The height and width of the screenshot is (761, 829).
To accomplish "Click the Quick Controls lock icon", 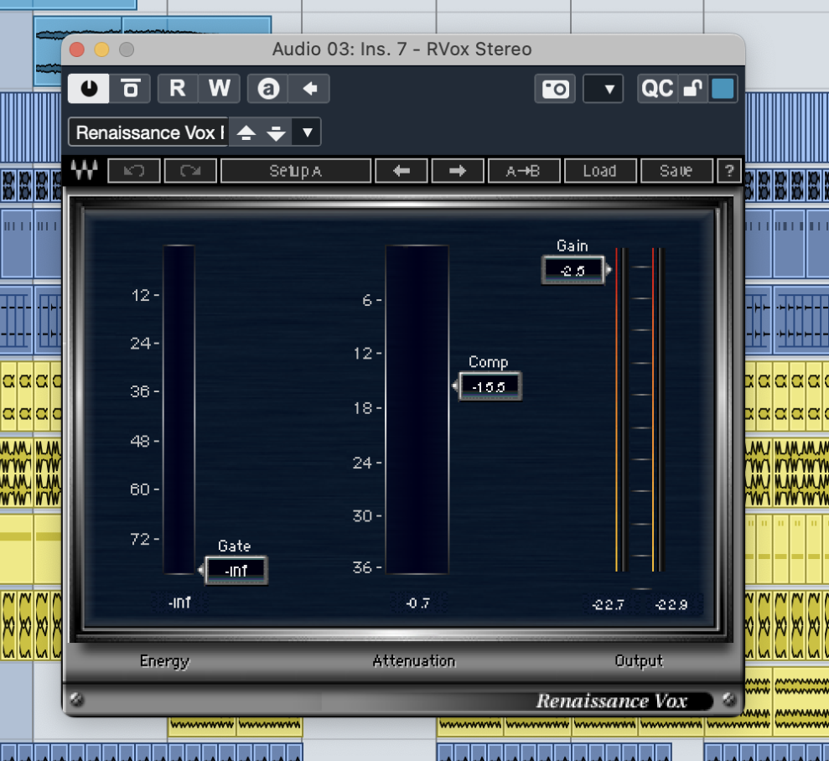I will (692, 89).
